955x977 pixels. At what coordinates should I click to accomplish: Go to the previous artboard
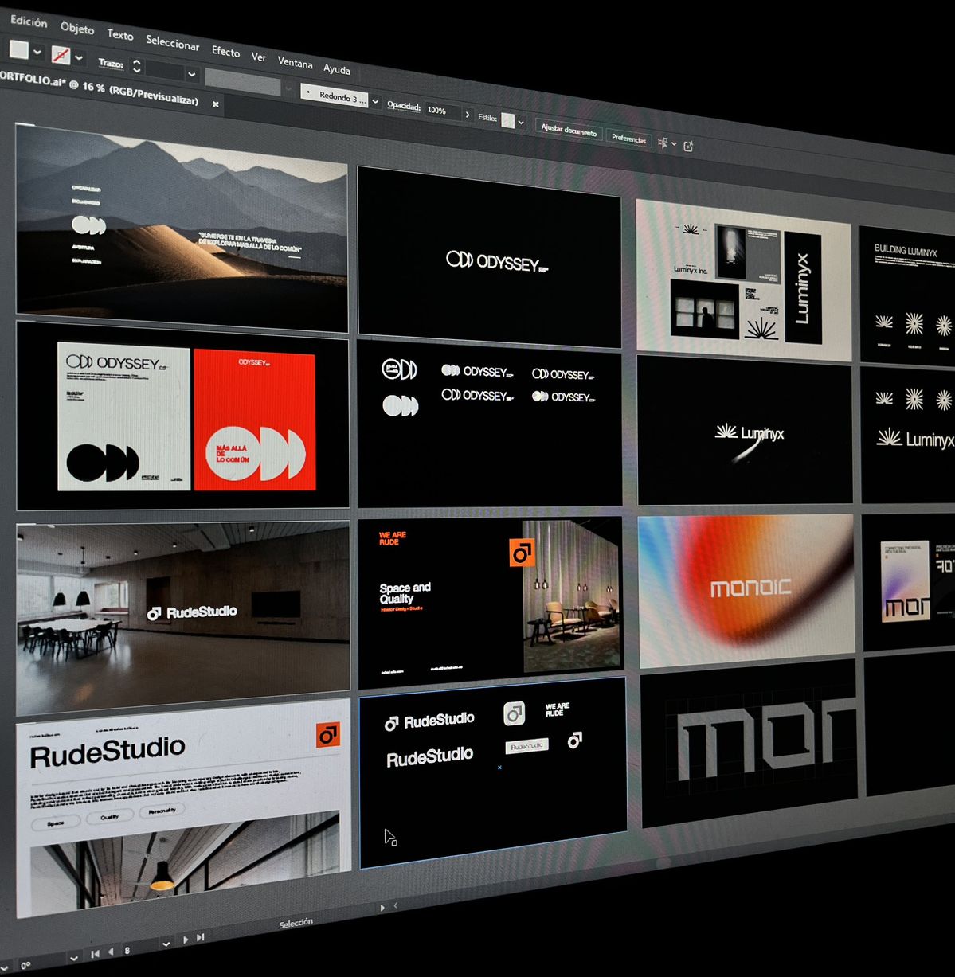coord(111,952)
